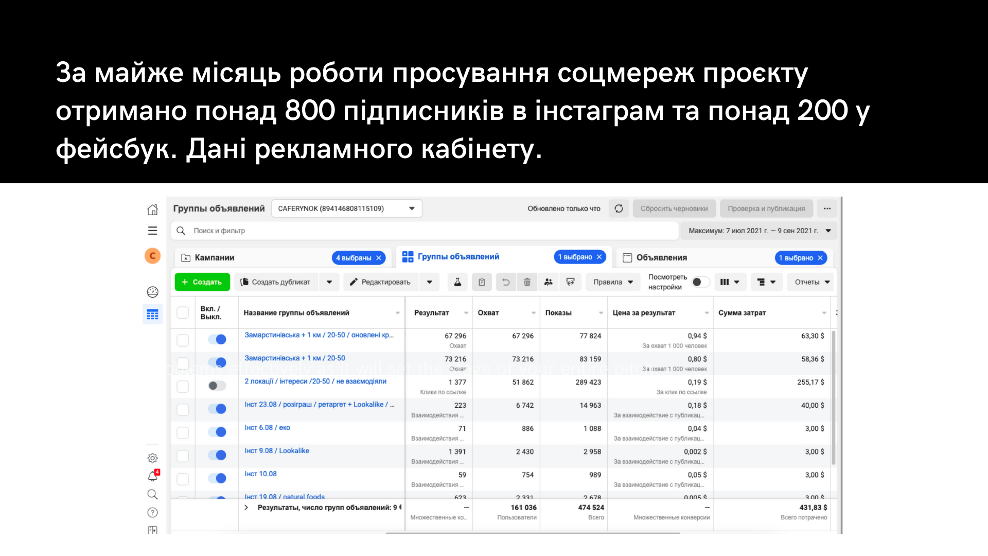Expand the 'Создать дубликат' arrow dropdown

[x=329, y=282]
